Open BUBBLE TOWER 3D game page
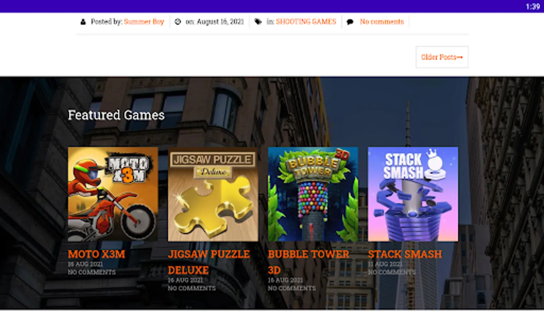The height and width of the screenshot is (319, 544). [x=308, y=254]
